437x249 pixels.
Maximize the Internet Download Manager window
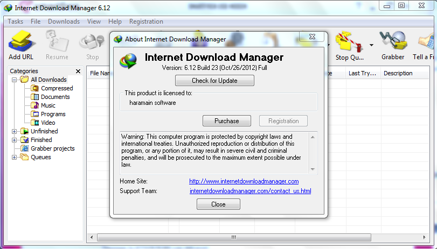(401, 6)
